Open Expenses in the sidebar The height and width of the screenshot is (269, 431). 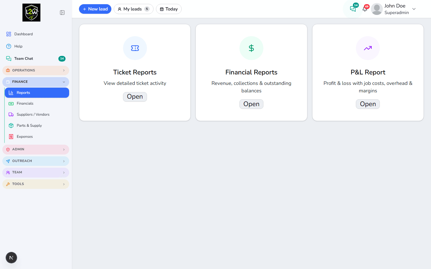pyautogui.click(x=37, y=137)
